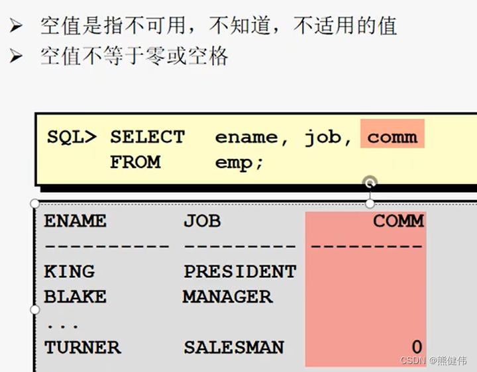Viewport: 477px width, 372px height.
Task: Click the ENAME column header
Action: click(x=75, y=221)
